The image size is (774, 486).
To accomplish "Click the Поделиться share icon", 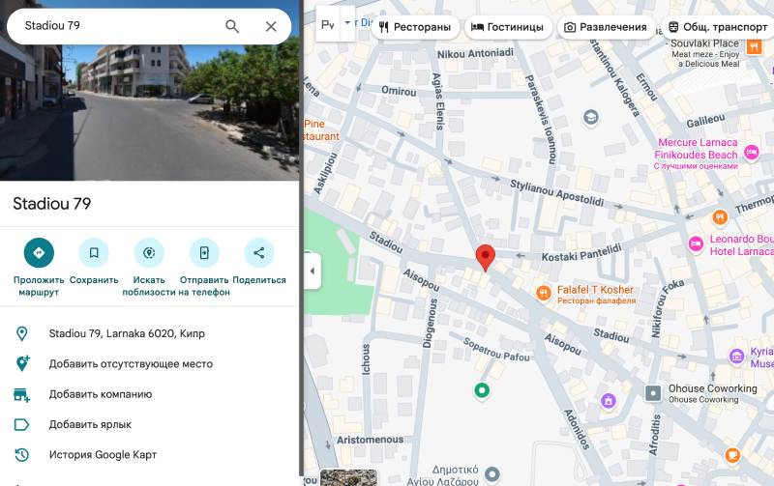I will (259, 253).
